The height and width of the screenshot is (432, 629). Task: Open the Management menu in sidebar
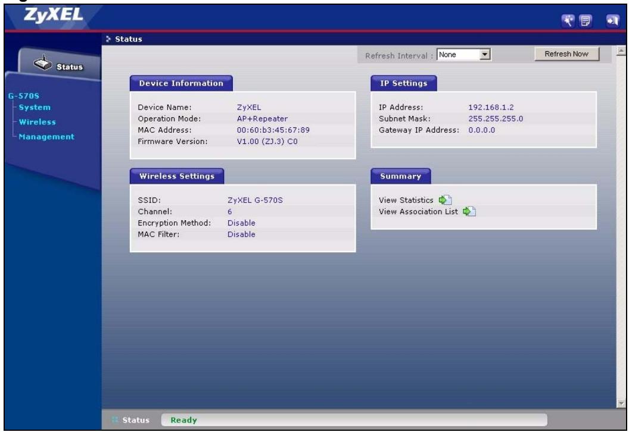[x=46, y=137]
